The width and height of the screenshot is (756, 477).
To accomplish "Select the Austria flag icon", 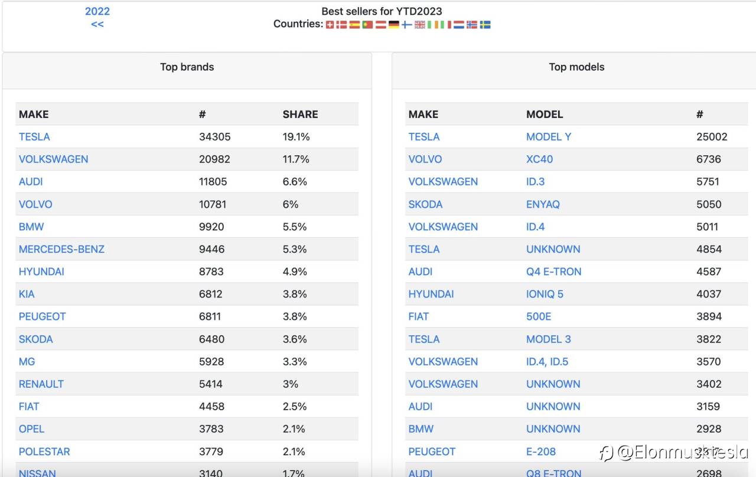I will 381,25.
